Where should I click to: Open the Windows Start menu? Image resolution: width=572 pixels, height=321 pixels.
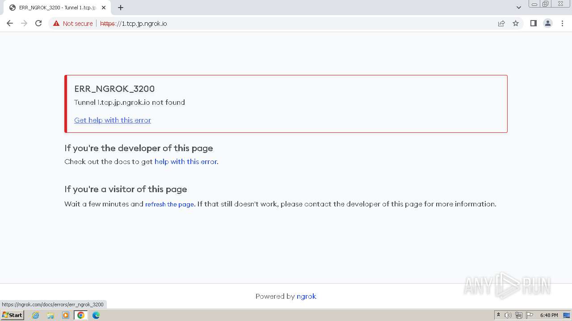[x=12, y=315]
